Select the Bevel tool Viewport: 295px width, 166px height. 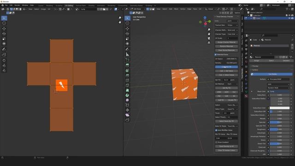pos(127,75)
